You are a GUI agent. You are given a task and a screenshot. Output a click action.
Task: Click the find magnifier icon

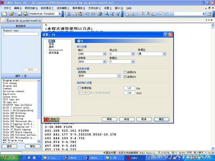click(x=106, y=14)
